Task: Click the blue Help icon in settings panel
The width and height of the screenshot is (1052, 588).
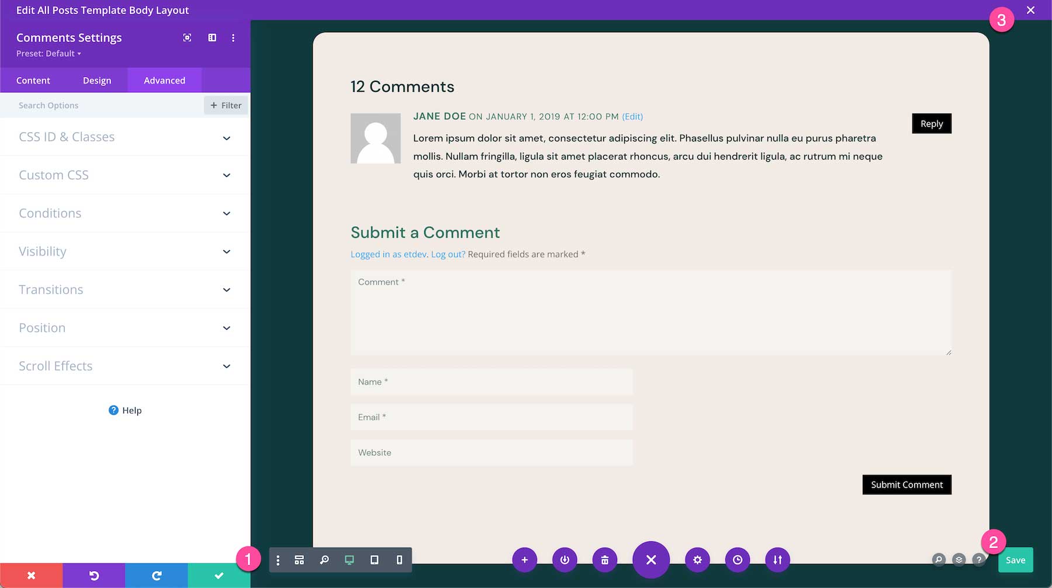Action: click(113, 410)
